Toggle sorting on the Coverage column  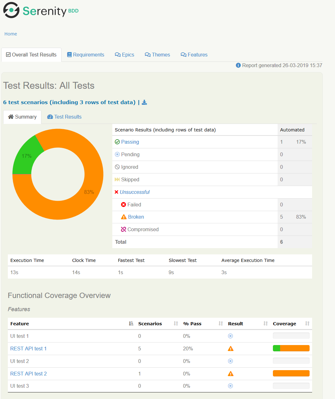[307, 323]
